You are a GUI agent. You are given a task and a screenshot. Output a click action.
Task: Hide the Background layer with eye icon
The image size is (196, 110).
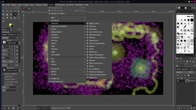point(178,81)
